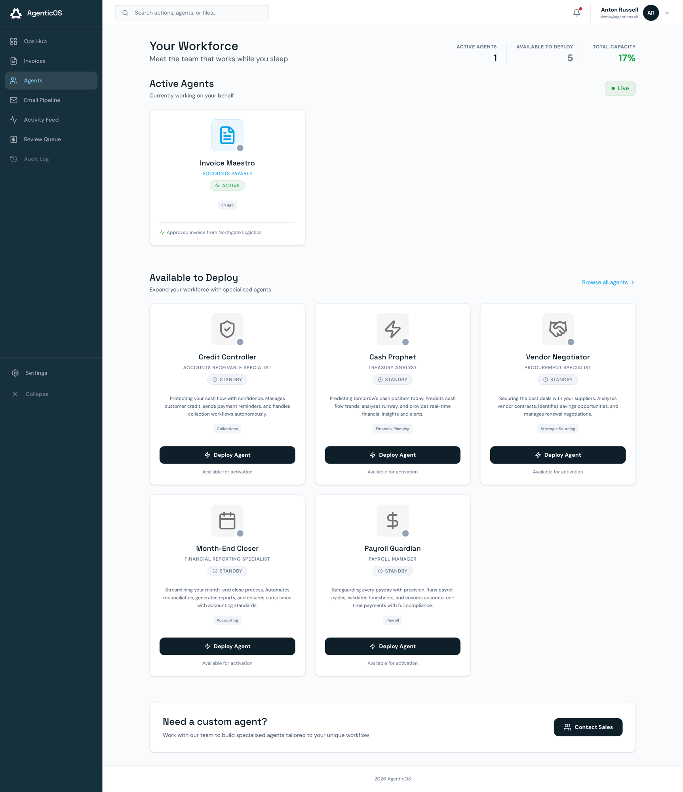
Task: Click the Email Pipeline envelope icon
Action: tap(14, 100)
